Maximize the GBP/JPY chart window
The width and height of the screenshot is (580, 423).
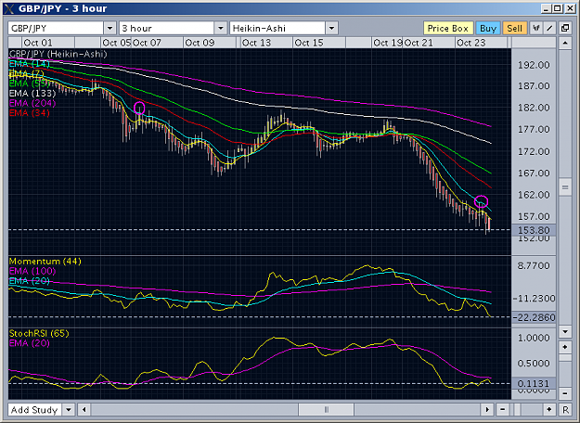click(x=558, y=8)
